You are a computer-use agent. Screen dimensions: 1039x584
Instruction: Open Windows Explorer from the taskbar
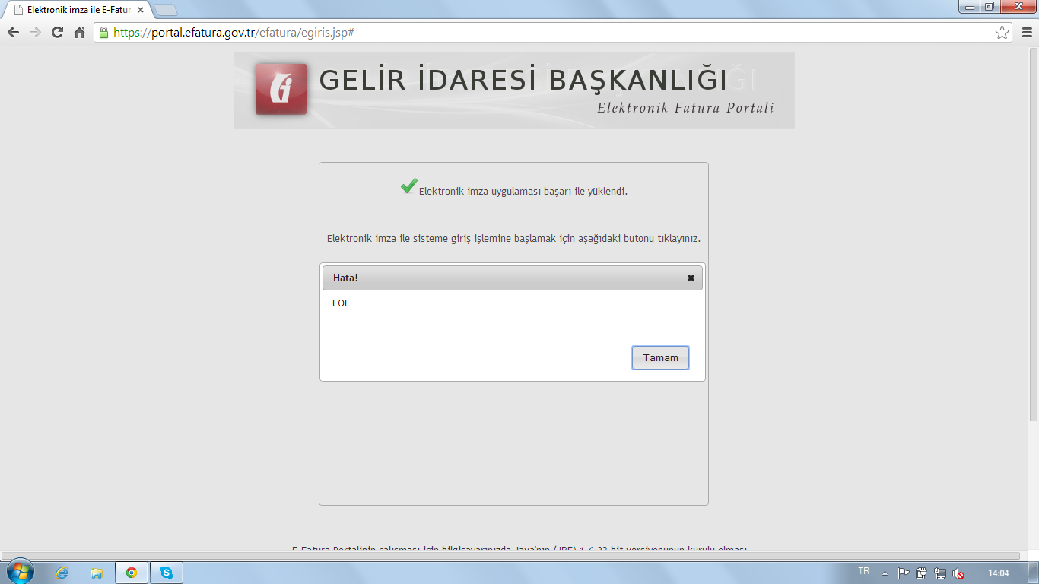97,573
